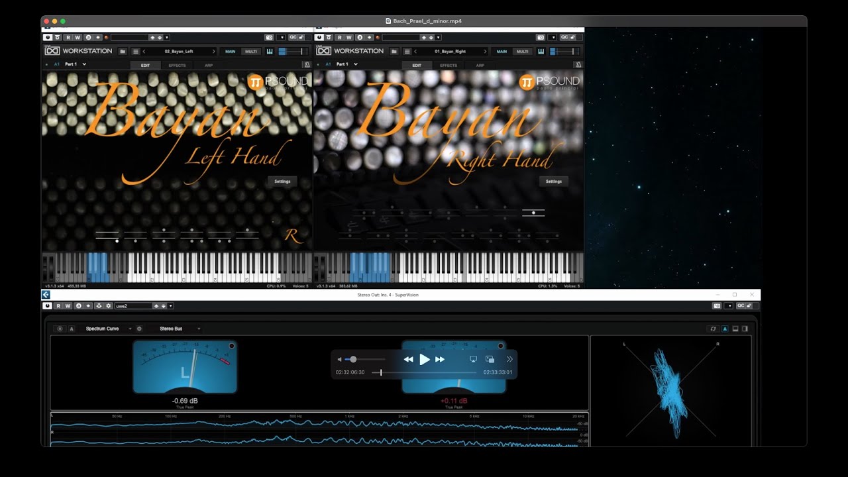This screenshot has height=477, width=848.
Task: Rewind the video in the player overlay
Action: (x=408, y=359)
